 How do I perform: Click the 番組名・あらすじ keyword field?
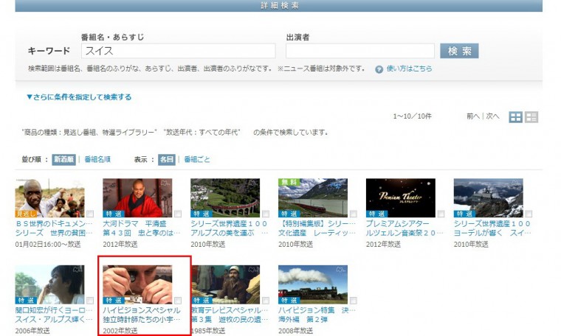tap(178, 51)
